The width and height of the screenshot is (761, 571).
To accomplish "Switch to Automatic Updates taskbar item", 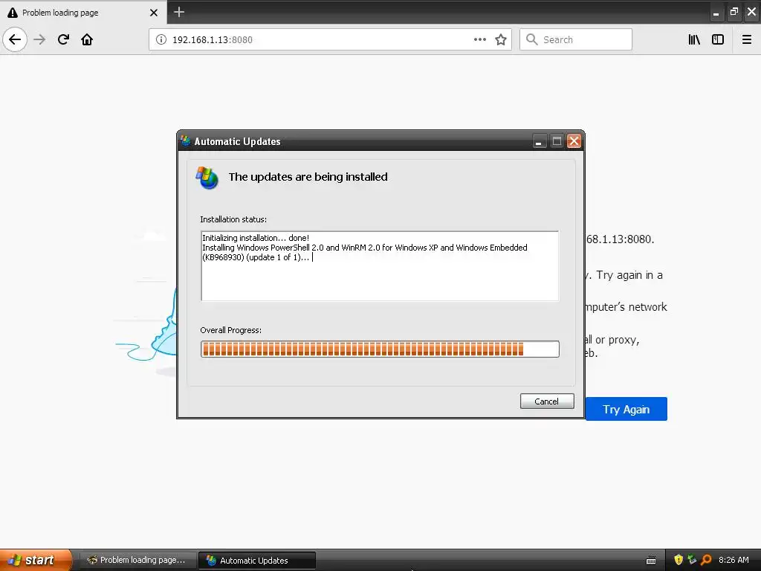I will (x=257, y=561).
